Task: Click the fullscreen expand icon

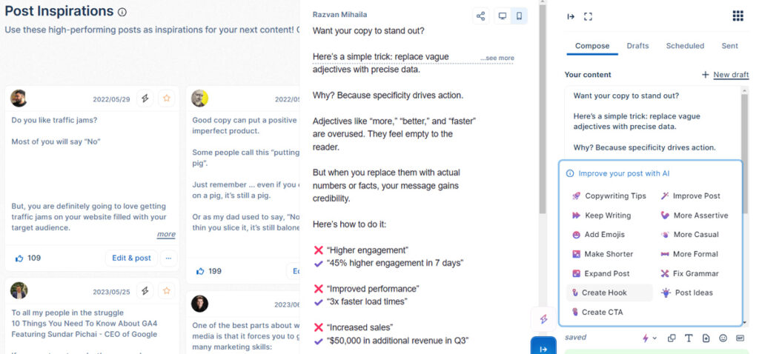Action: tap(588, 16)
